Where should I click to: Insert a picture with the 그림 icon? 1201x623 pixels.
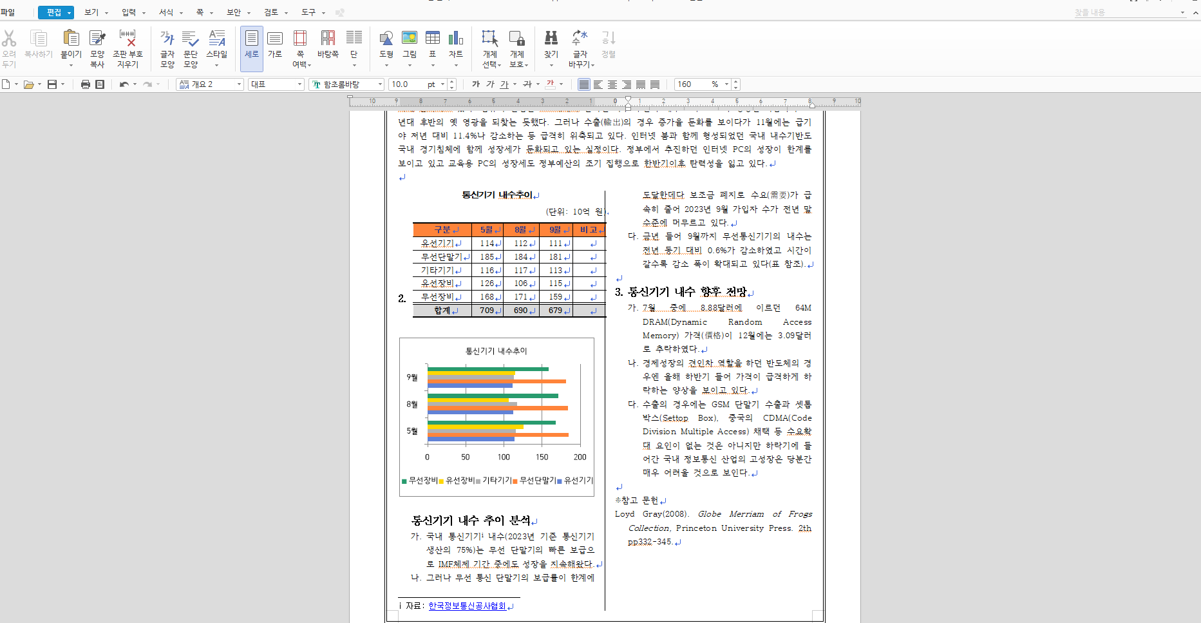(x=410, y=39)
